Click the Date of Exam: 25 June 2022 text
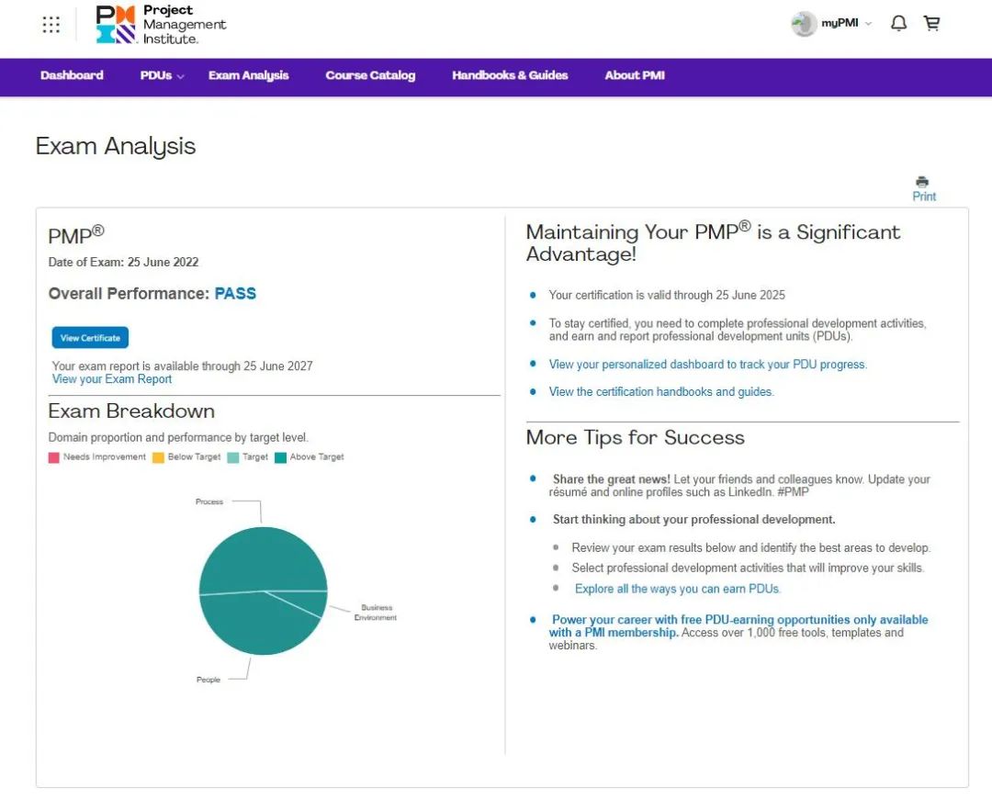 123,262
